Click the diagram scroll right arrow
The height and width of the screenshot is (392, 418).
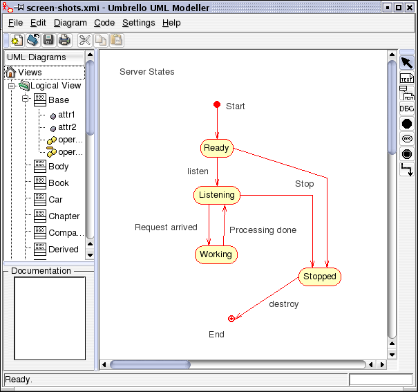(382, 364)
